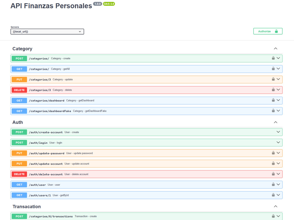Expand /auth/login chevron
This screenshot has width=294, height=220.
pyautogui.click(x=278, y=142)
